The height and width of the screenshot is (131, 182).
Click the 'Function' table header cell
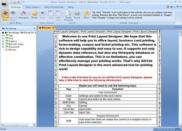click(x=118, y=89)
